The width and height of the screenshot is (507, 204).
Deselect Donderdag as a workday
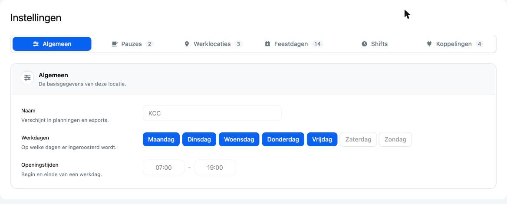tap(283, 139)
